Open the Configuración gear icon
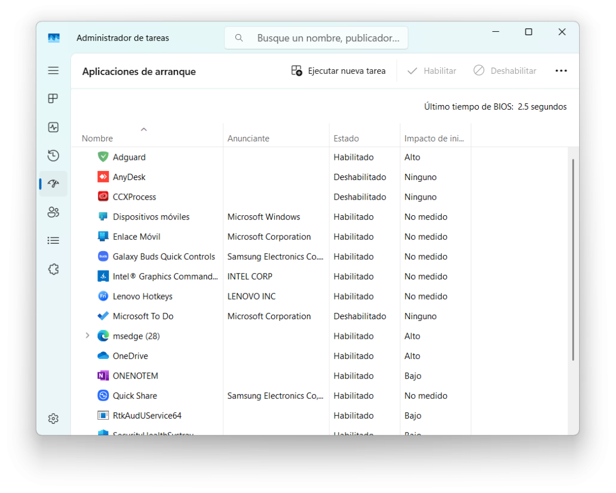This screenshot has height=493, width=616. 53,419
